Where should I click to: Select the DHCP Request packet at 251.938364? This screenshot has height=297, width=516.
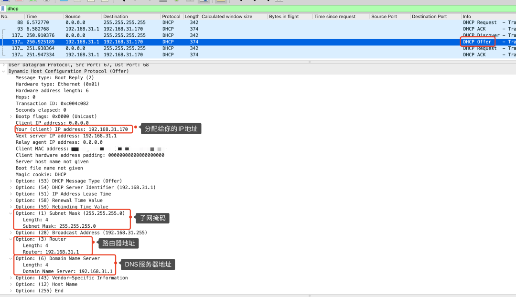point(258,48)
